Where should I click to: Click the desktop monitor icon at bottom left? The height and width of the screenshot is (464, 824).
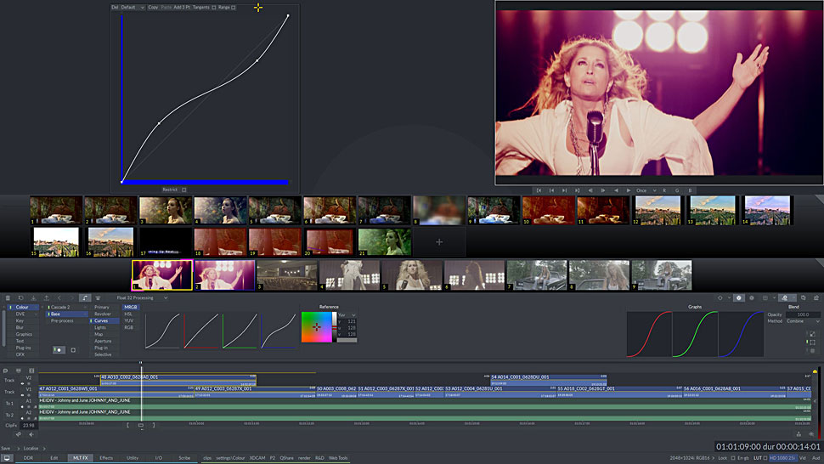pyautogui.click(x=8, y=458)
